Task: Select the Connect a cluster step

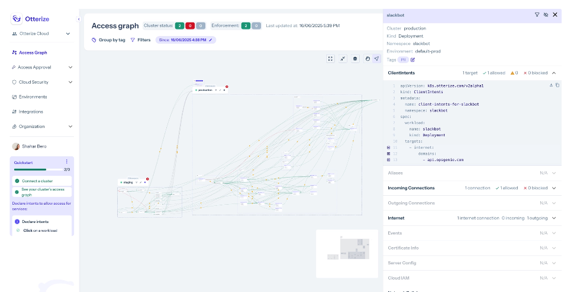Action: coord(41,181)
